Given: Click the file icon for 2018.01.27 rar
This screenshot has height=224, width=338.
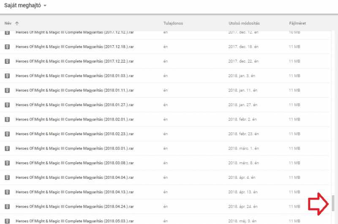Looking at the screenshot, I should coord(7,105).
